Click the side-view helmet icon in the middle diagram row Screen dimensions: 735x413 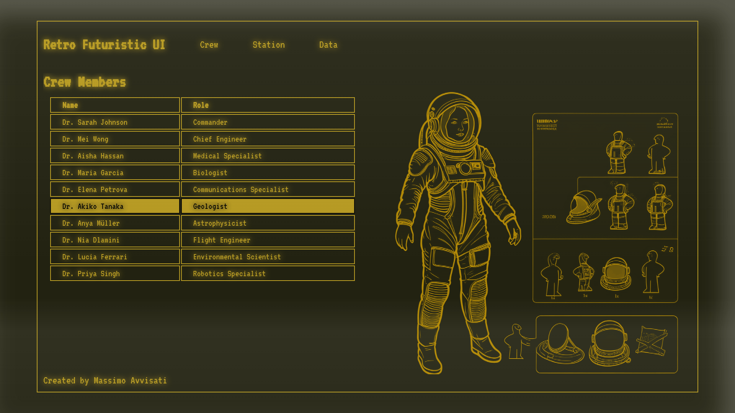click(x=583, y=207)
